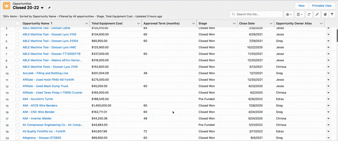The height and width of the screenshot is (141, 338).
Task: Check the select-all rows checkbox in header
Action: click(x=18, y=23)
